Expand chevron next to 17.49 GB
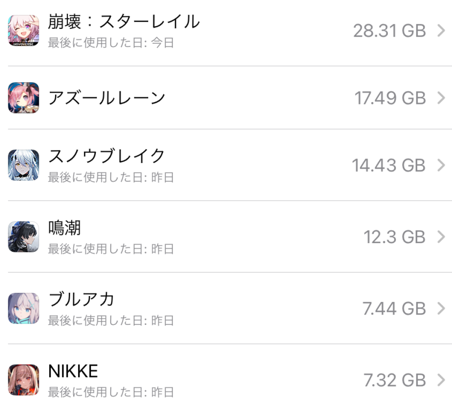Viewport: 452px width, 404px height. click(x=442, y=98)
